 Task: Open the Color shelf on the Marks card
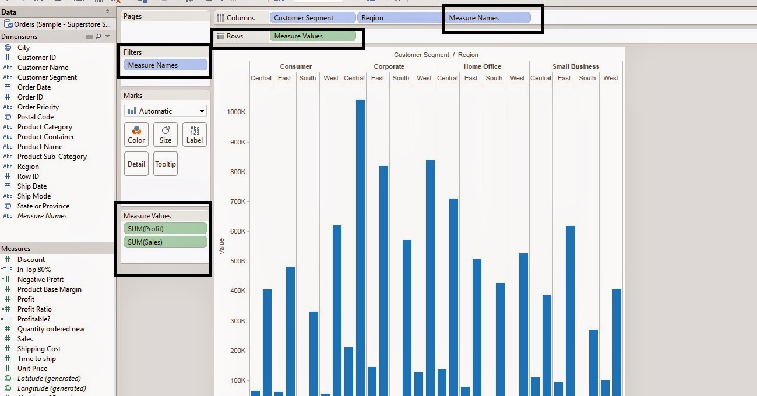136,135
